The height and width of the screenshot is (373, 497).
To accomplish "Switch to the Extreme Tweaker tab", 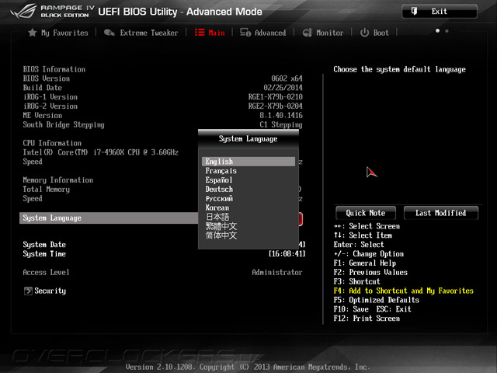I will (x=141, y=33).
